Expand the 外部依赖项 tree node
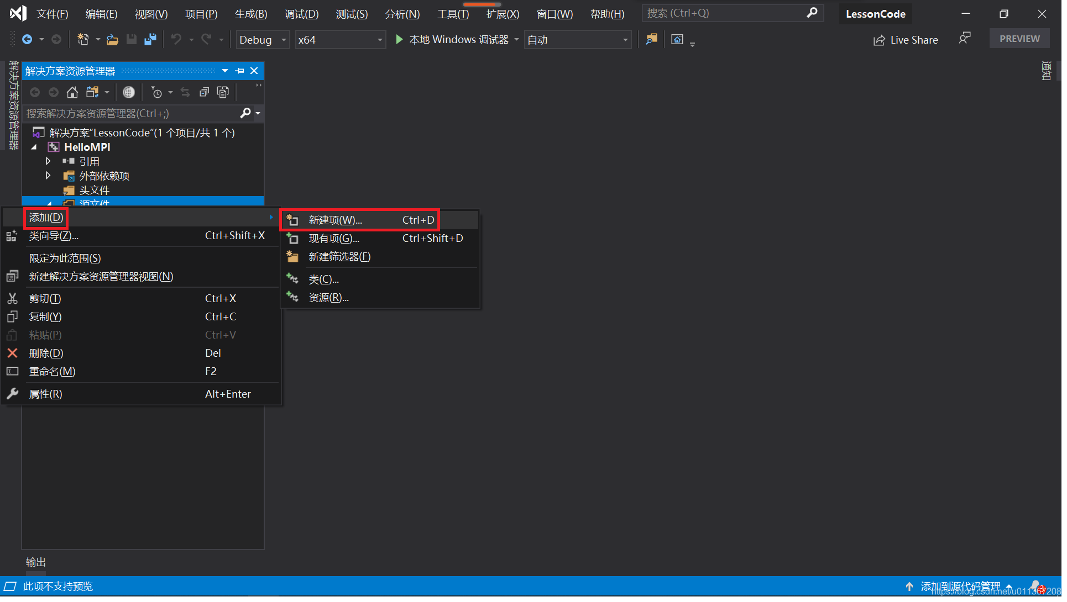The image size is (1067, 602). [48, 176]
